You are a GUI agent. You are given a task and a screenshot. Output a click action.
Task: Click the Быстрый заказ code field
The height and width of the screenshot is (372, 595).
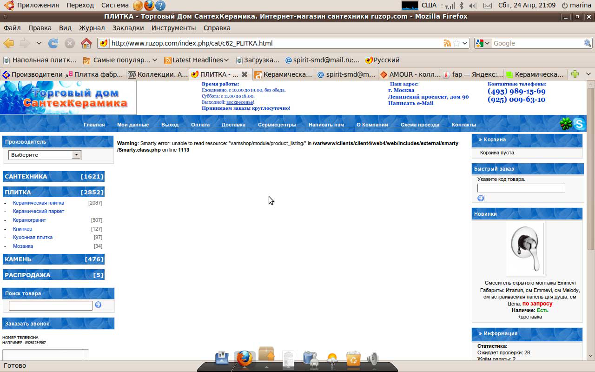coord(521,188)
